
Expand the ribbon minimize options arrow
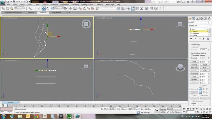69,13
